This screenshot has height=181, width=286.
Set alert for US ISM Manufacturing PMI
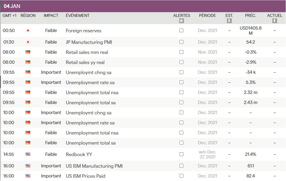pos(181,166)
